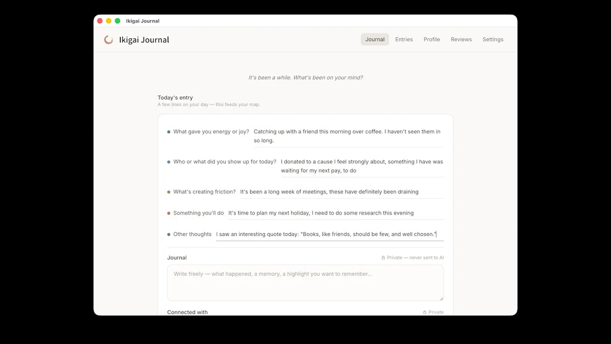Click the lock icon beside 'Connected with' Private label
Image resolution: width=611 pixels, height=344 pixels.
click(425, 312)
